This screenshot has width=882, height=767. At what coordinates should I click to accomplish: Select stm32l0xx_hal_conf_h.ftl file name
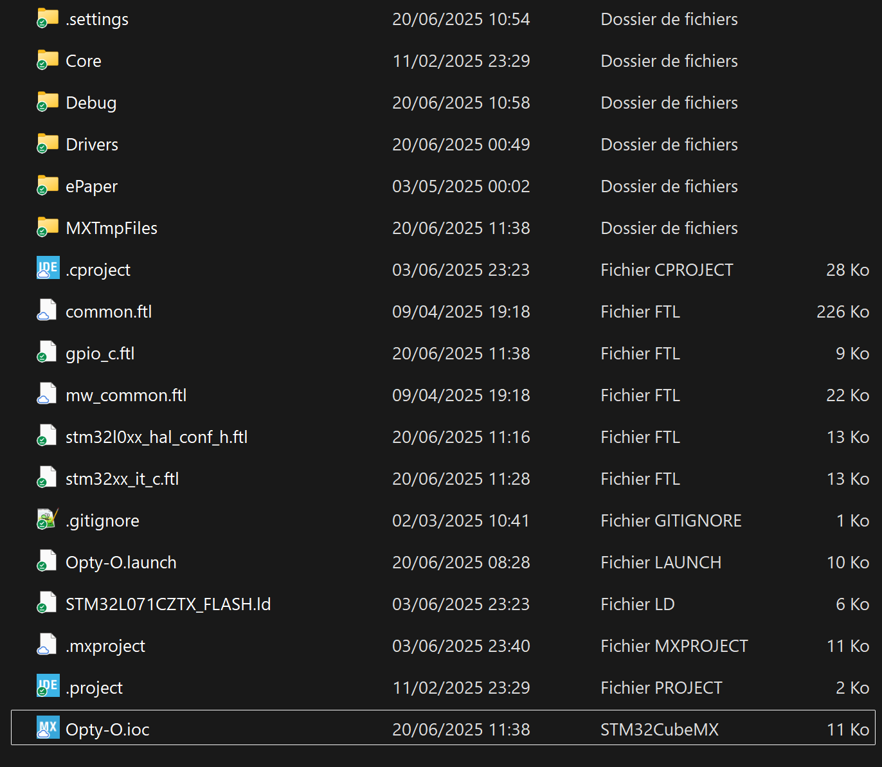pos(156,437)
